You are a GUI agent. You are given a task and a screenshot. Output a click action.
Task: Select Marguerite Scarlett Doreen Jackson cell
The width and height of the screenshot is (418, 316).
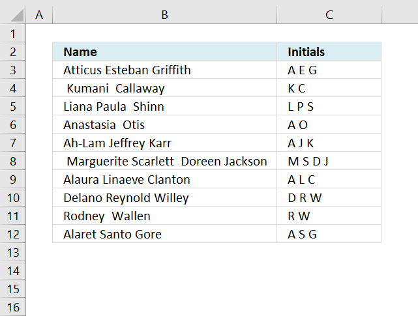coord(164,161)
